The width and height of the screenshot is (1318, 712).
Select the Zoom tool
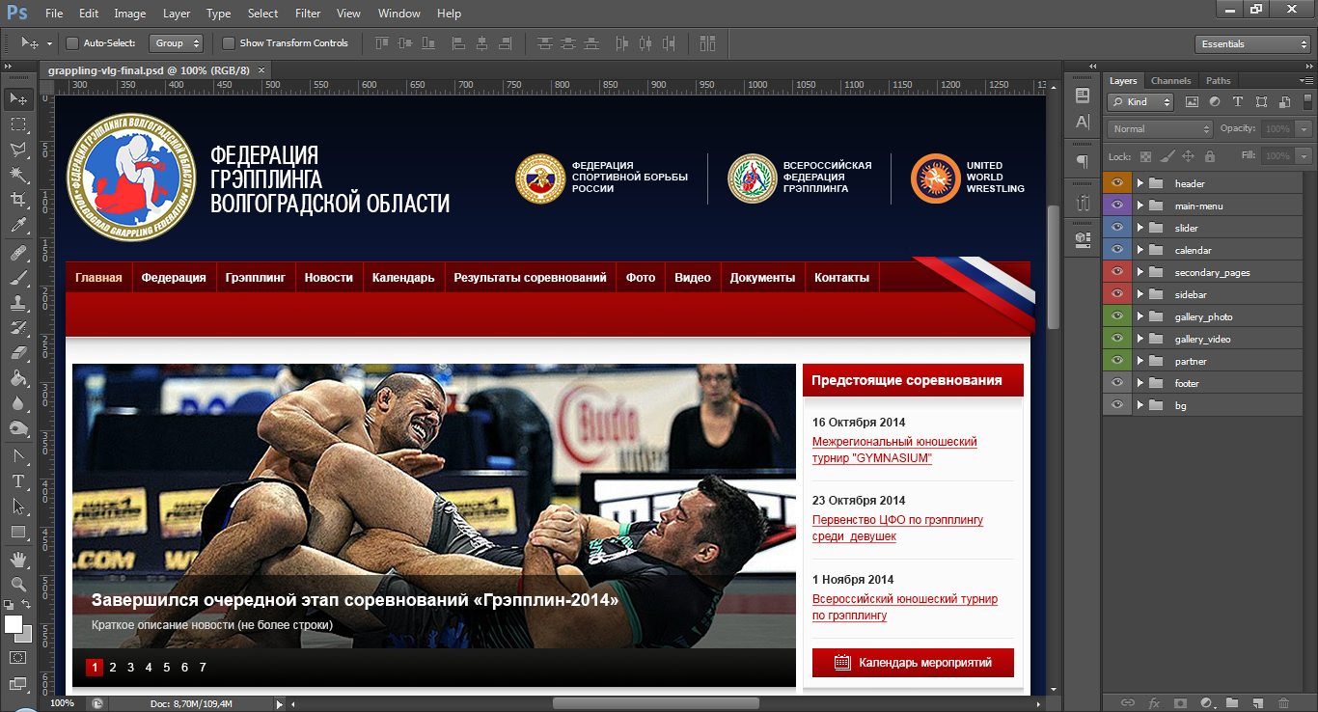click(18, 585)
